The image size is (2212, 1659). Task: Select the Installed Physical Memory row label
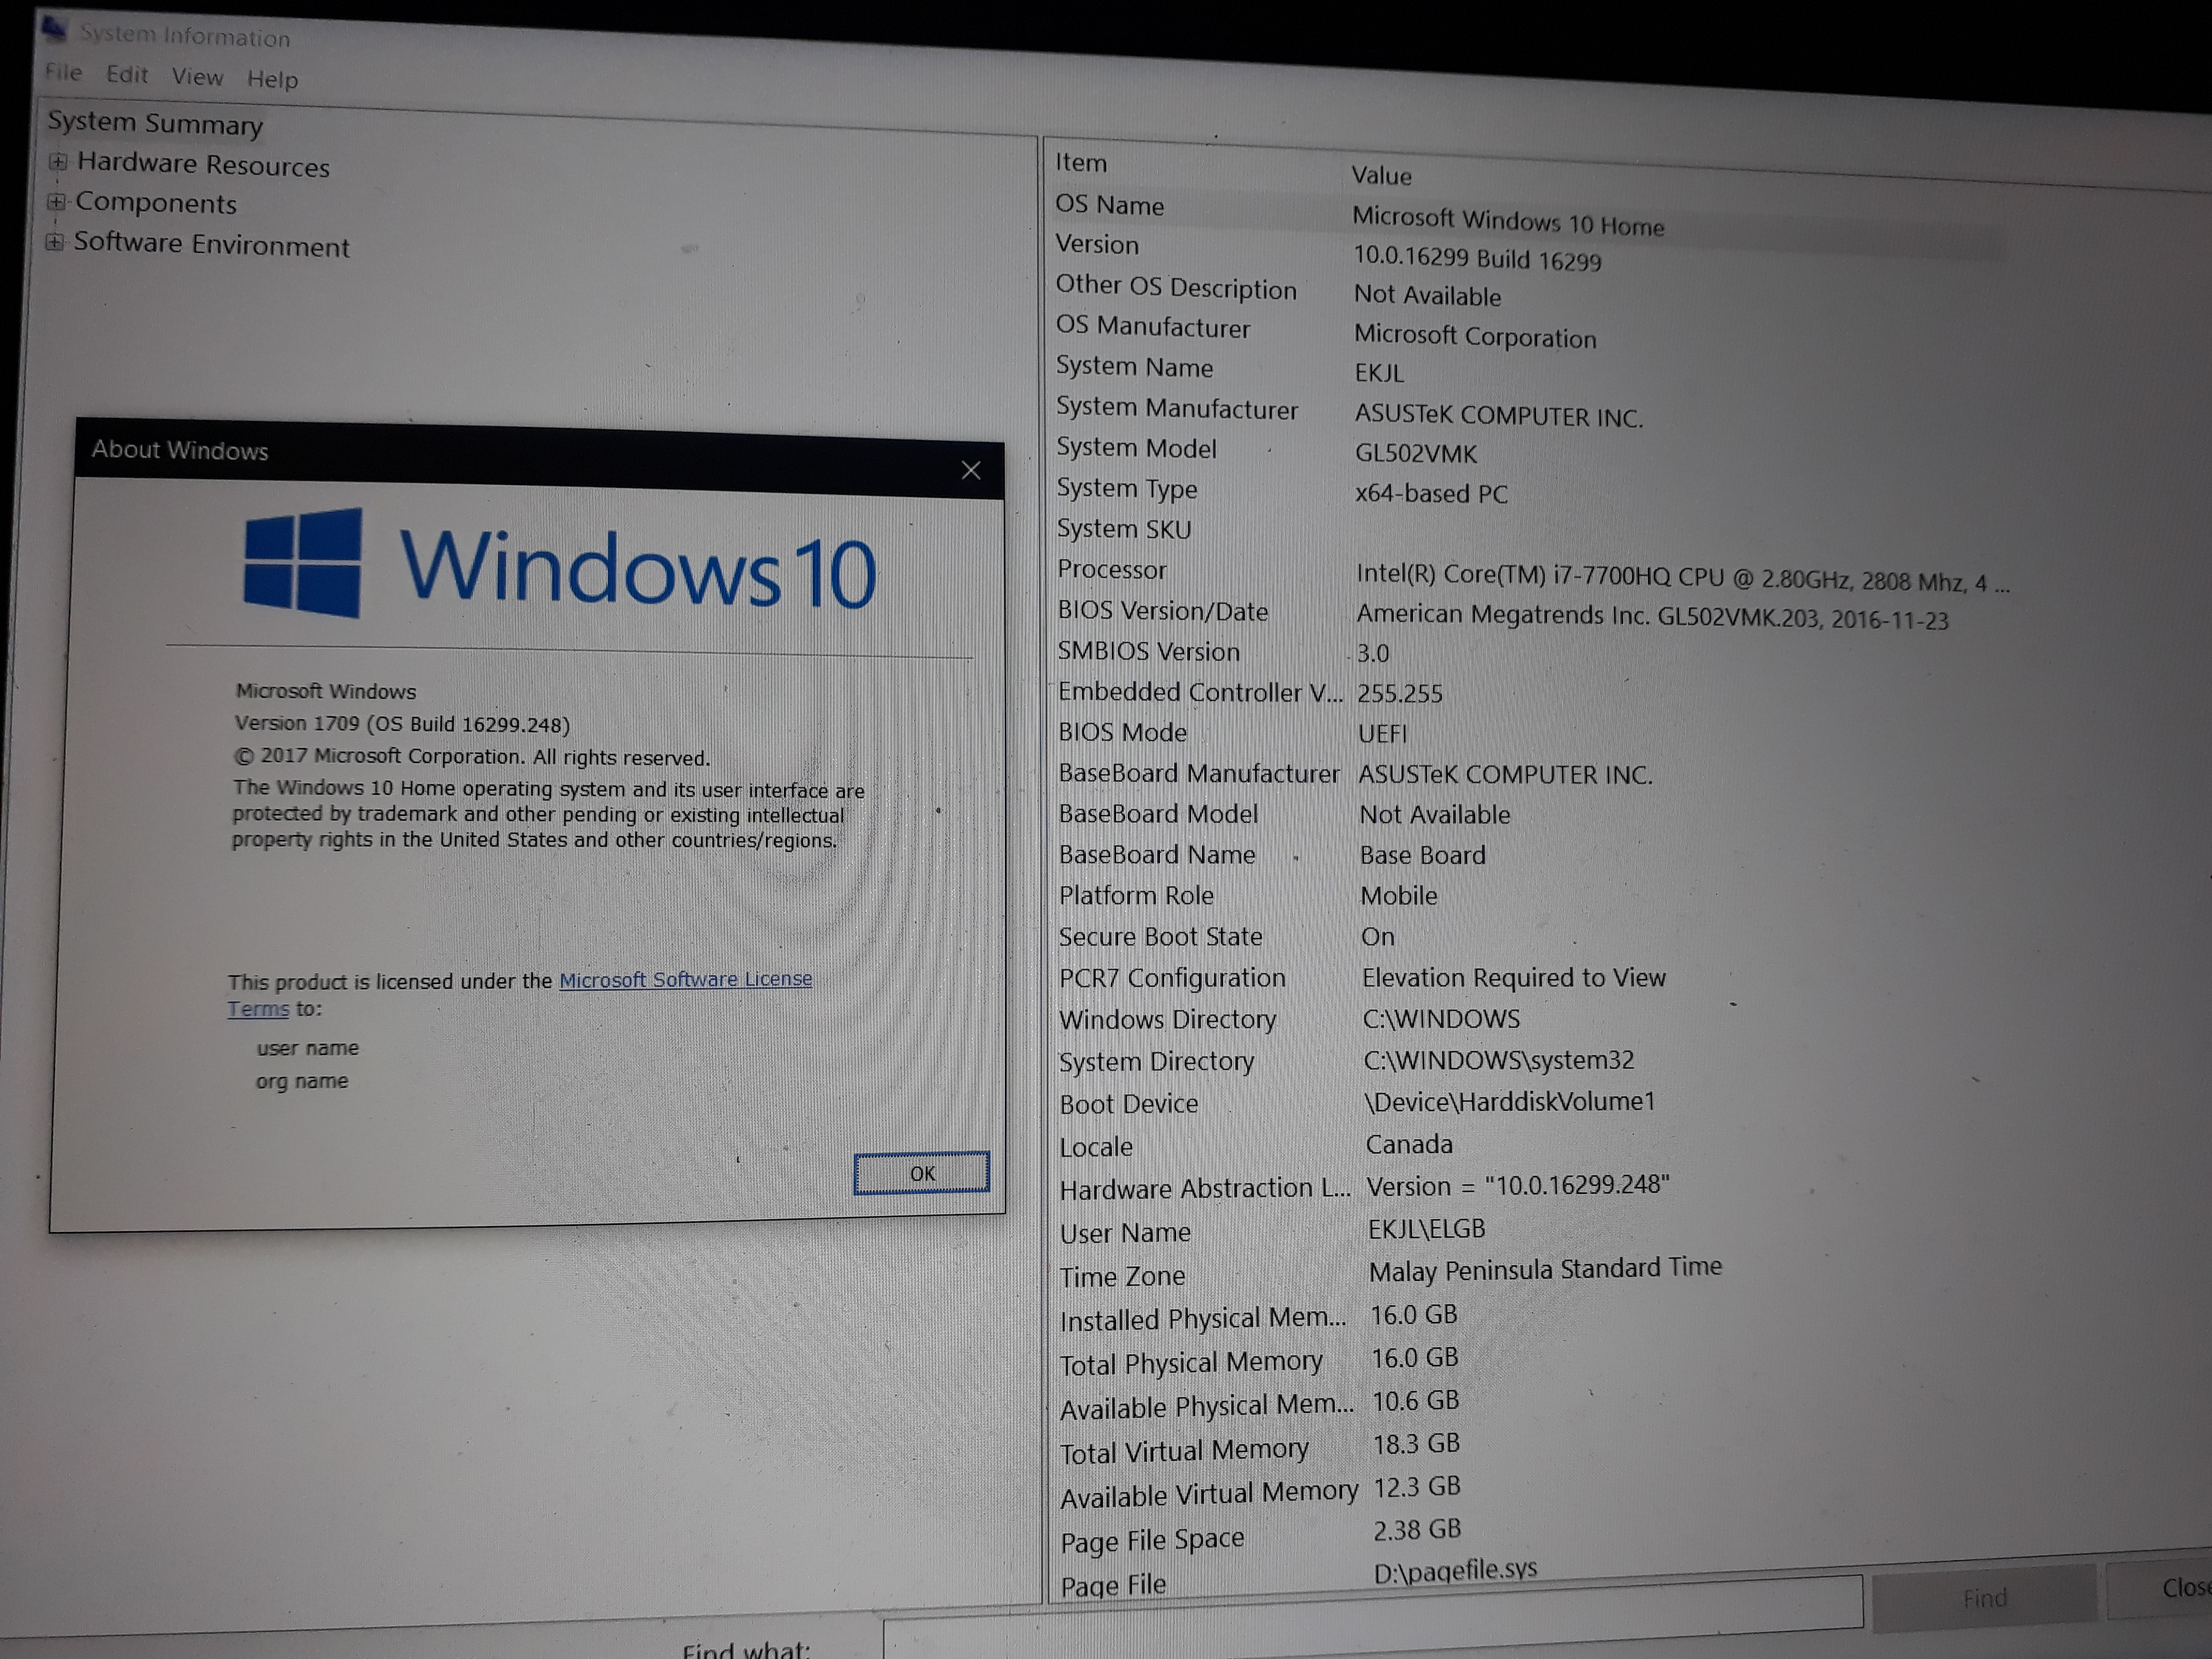1203,1320
